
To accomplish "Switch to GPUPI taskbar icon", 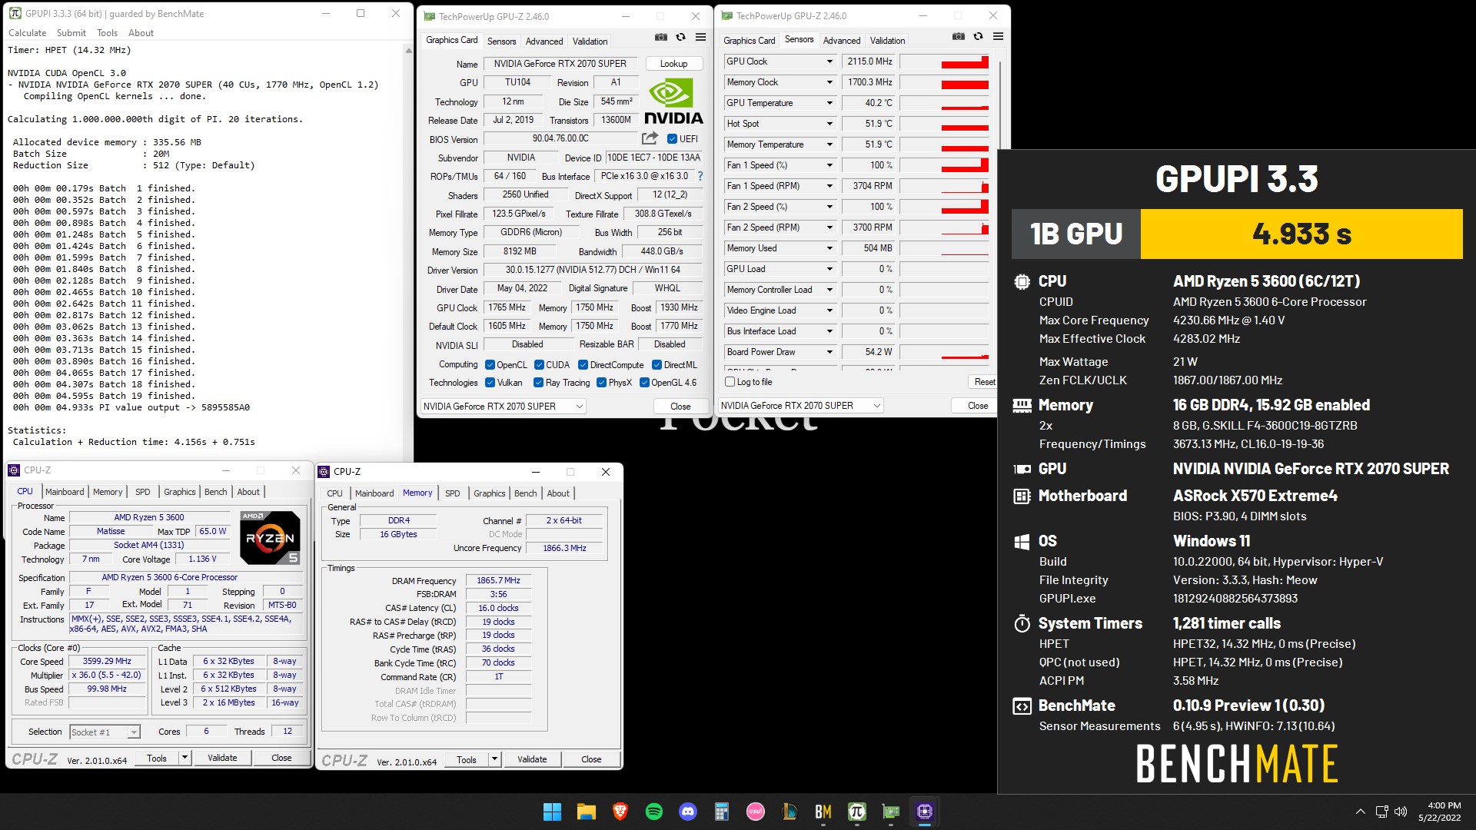I will tap(857, 812).
